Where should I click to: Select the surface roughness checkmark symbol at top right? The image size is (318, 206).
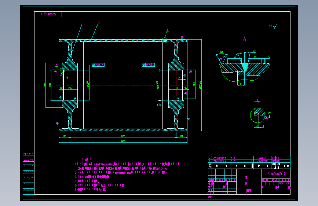(275, 26)
